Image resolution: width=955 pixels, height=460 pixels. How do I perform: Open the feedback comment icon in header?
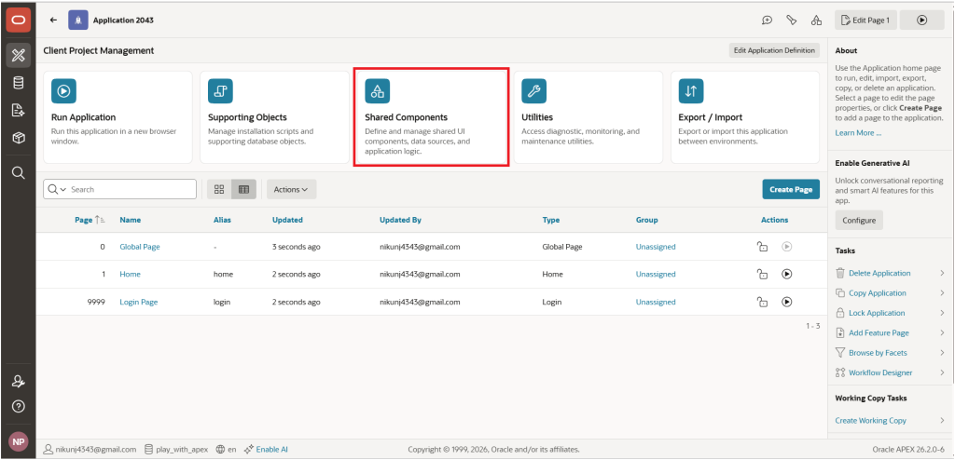(768, 20)
